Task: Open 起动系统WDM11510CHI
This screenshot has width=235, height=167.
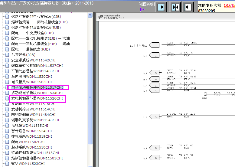Action: [x=32, y=147]
